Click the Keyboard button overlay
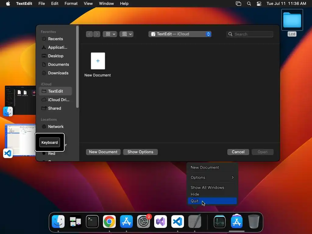 tap(50, 143)
